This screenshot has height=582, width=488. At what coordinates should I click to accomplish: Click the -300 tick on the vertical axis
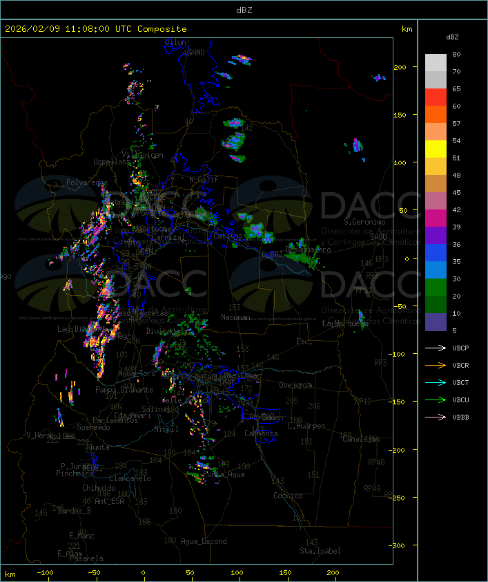(398, 545)
